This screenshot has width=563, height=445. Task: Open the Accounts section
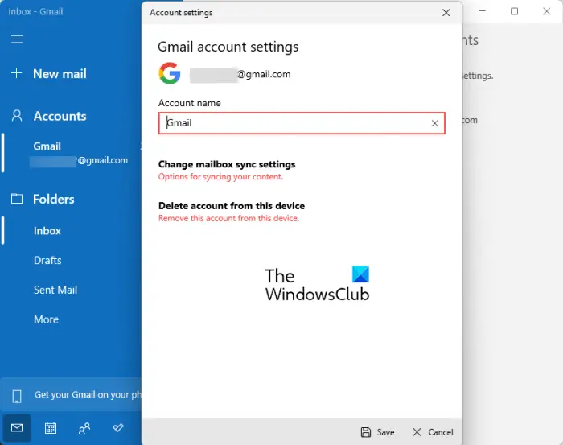tap(60, 116)
